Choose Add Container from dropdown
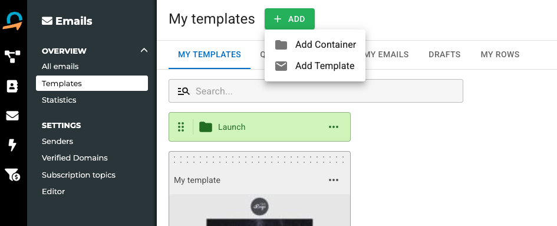This screenshot has width=557, height=226. pos(315,44)
